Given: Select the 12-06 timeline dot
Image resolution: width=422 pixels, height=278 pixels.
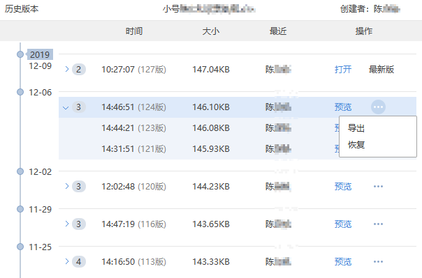Looking at the screenshot, I should click(x=20, y=92).
